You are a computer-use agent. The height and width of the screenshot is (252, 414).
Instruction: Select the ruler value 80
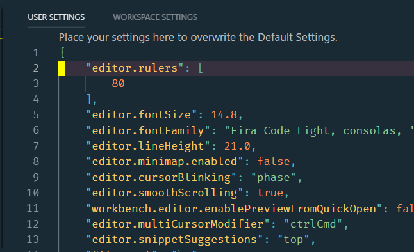(118, 84)
